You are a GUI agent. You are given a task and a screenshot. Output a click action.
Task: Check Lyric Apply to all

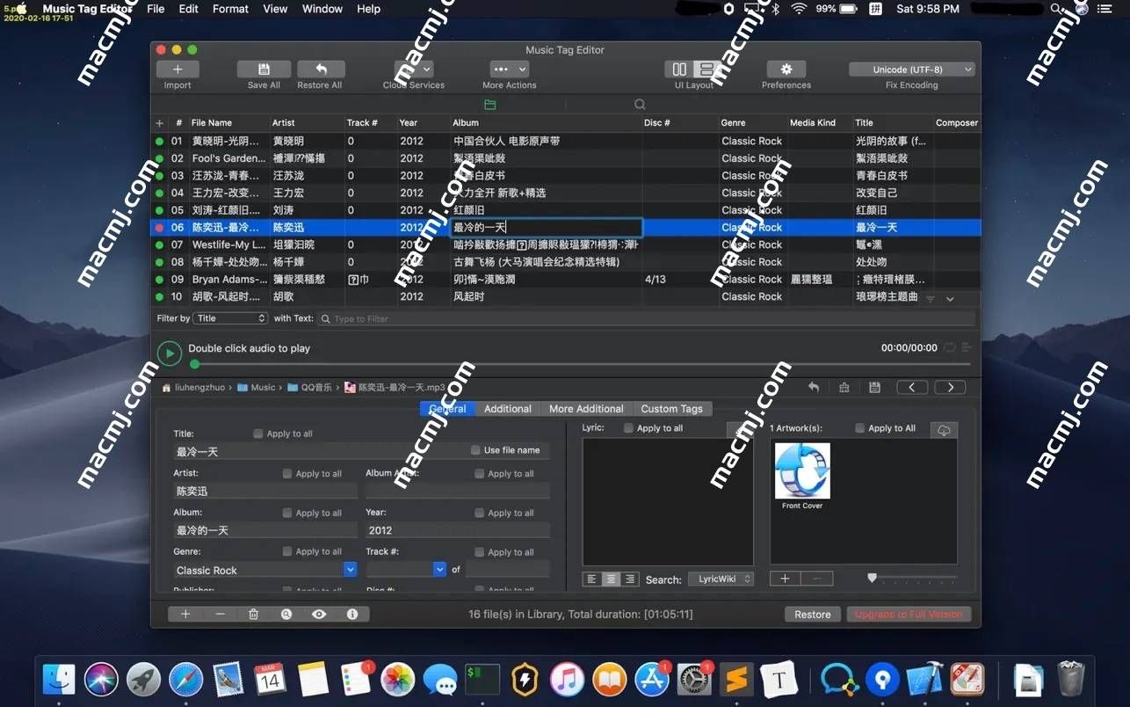[x=628, y=428]
